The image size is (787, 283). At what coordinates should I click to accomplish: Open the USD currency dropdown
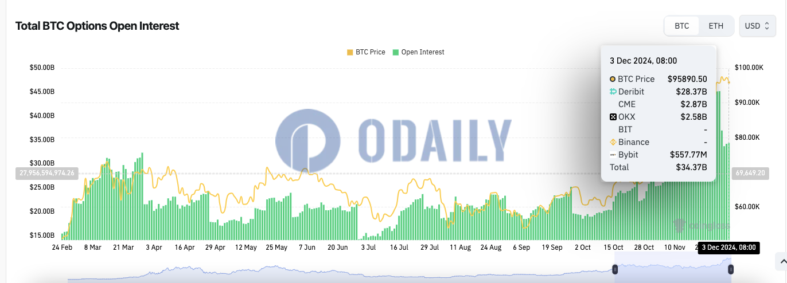tap(757, 26)
